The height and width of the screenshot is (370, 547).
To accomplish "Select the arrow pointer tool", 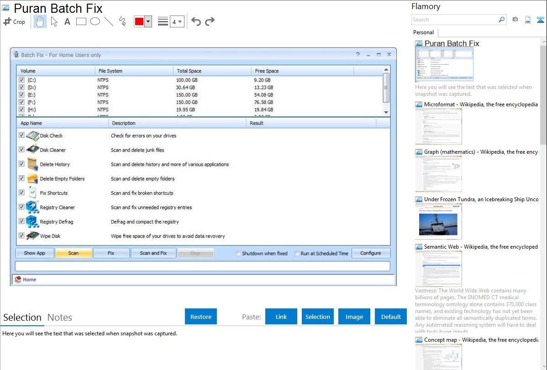I will point(54,21).
